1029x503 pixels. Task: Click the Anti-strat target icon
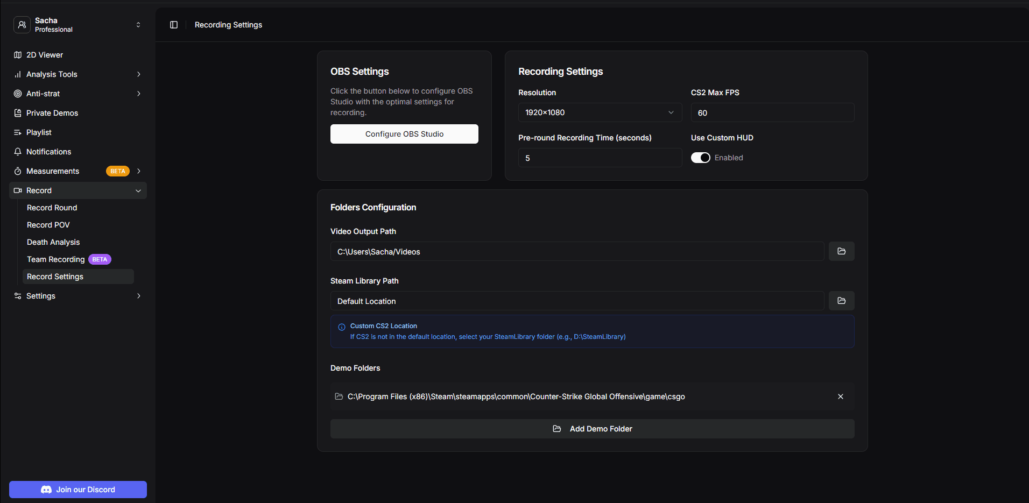pyautogui.click(x=18, y=94)
